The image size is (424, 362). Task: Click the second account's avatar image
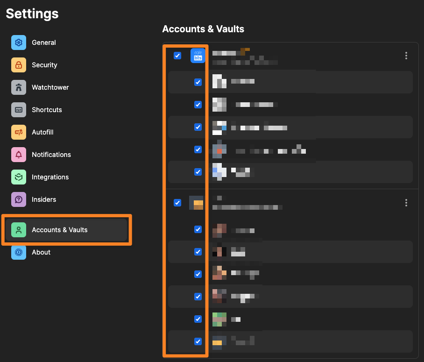pos(196,203)
